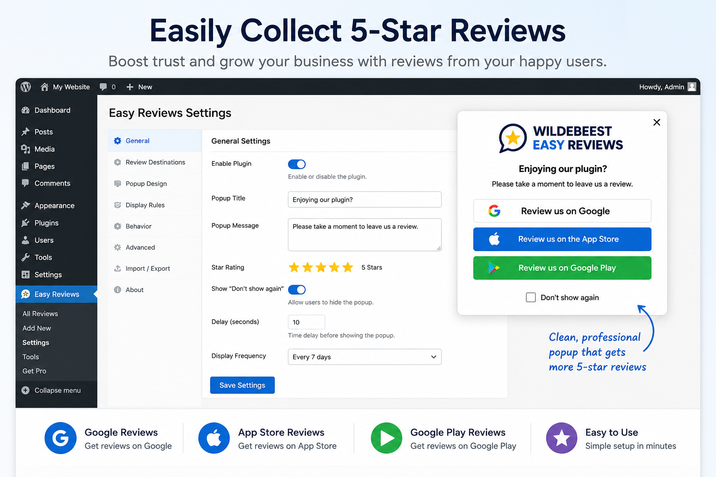Click the Tools wrench icon
716x477 pixels.
(x=26, y=257)
